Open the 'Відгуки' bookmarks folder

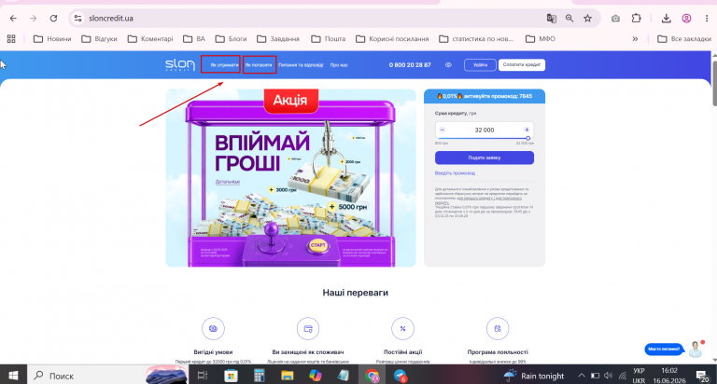tap(99, 39)
